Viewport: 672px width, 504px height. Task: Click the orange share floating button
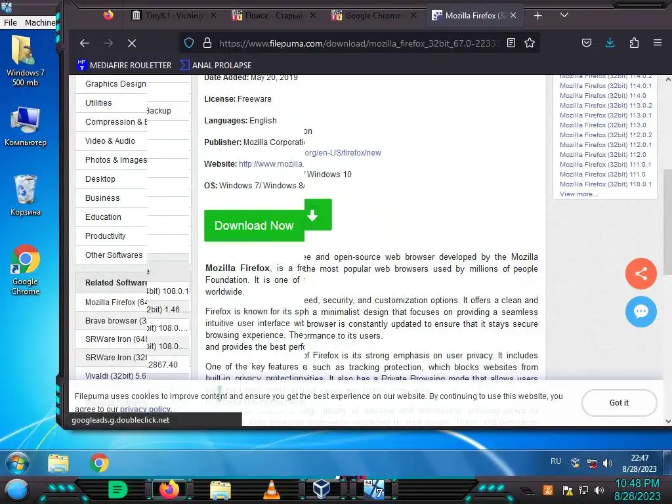[x=640, y=274]
